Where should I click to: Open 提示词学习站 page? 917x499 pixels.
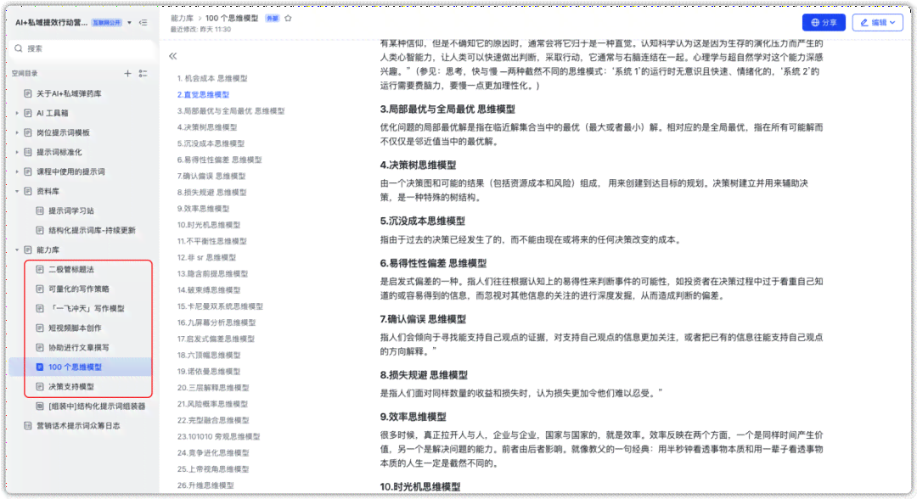click(70, 211)
